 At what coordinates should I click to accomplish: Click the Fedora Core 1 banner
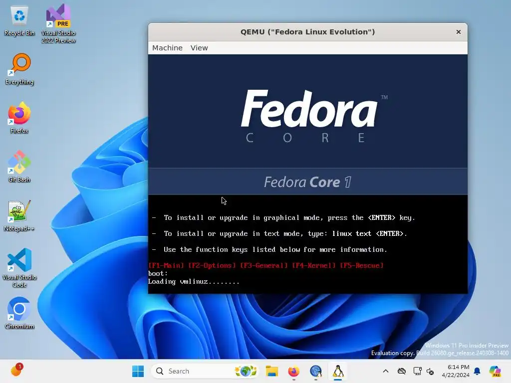point(307,182)
